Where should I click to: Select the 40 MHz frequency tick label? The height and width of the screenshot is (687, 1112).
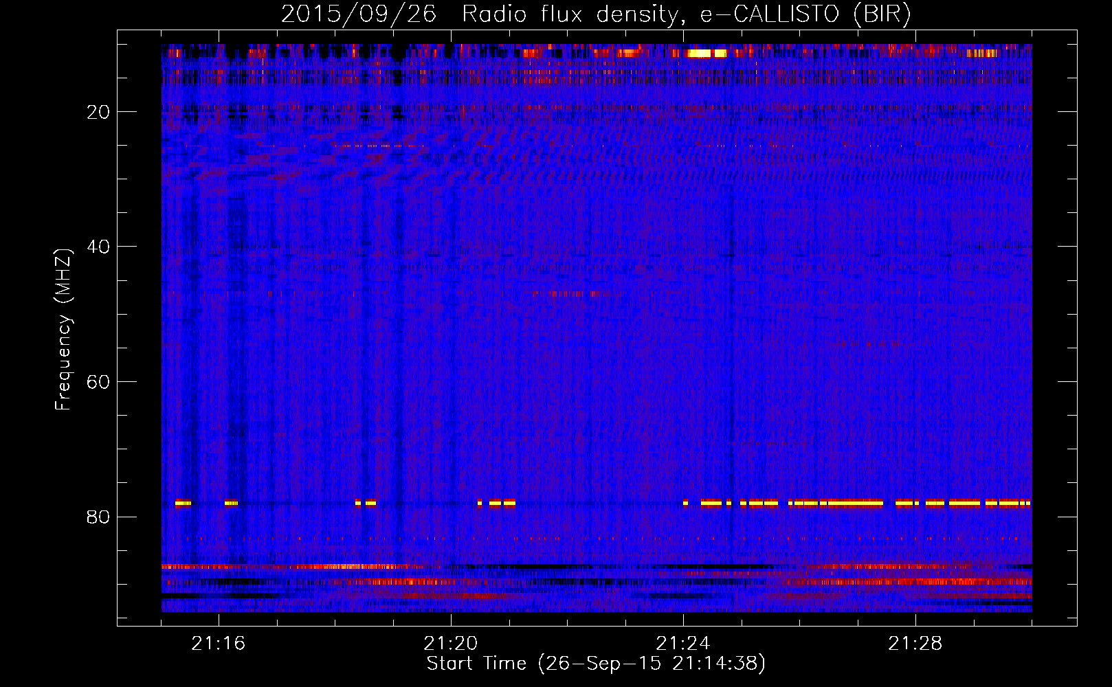[99, 247]
